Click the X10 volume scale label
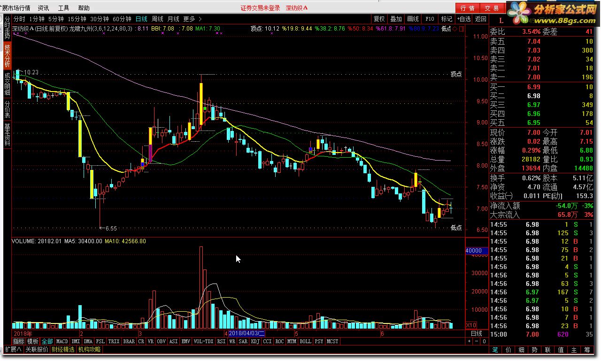Screen dimensions: 601x361 click(x=471, y=325)
